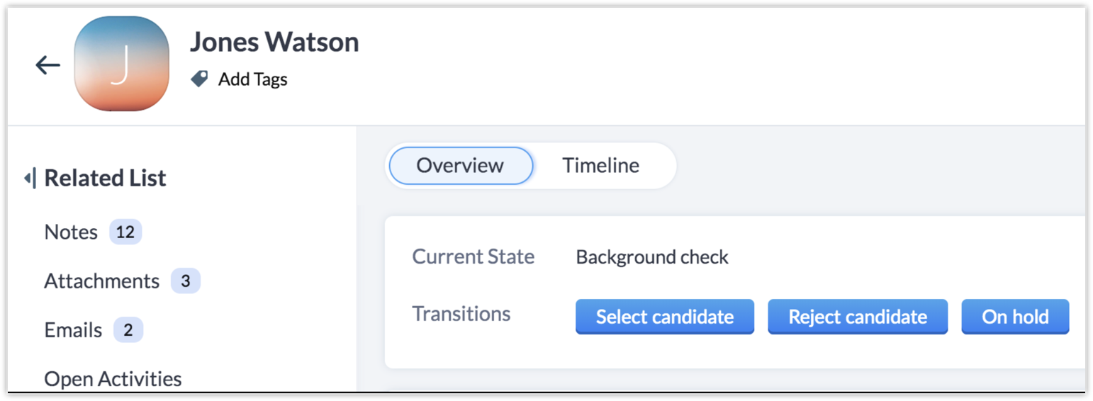Screen dimensions: 1093x401
Task: Click Jones Watson's avatar image
Action: [121, 64]
